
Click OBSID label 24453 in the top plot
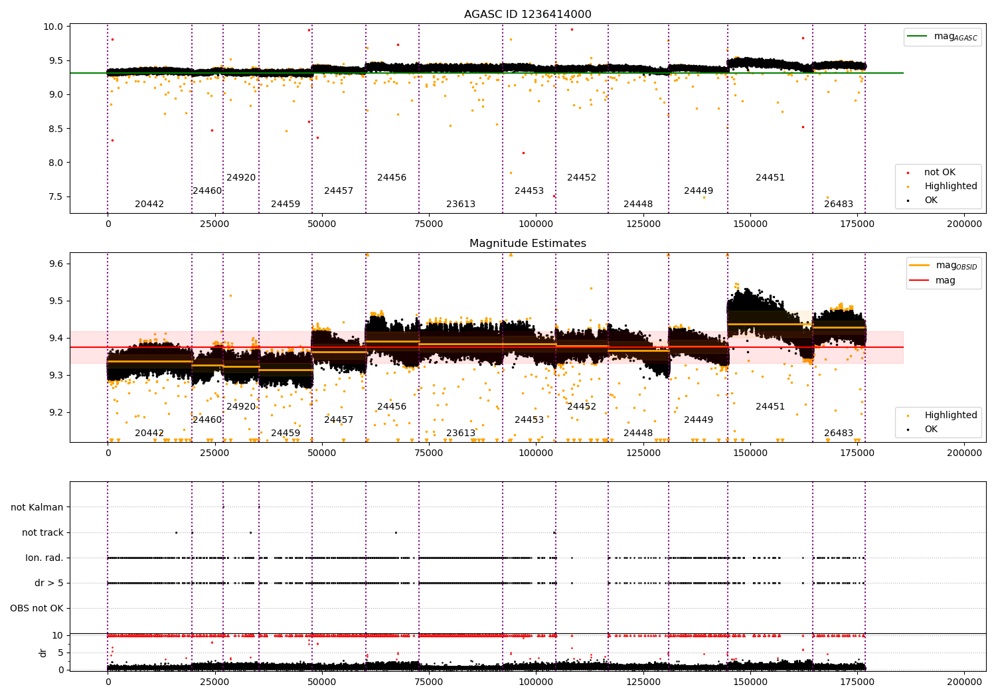[529, 191]
